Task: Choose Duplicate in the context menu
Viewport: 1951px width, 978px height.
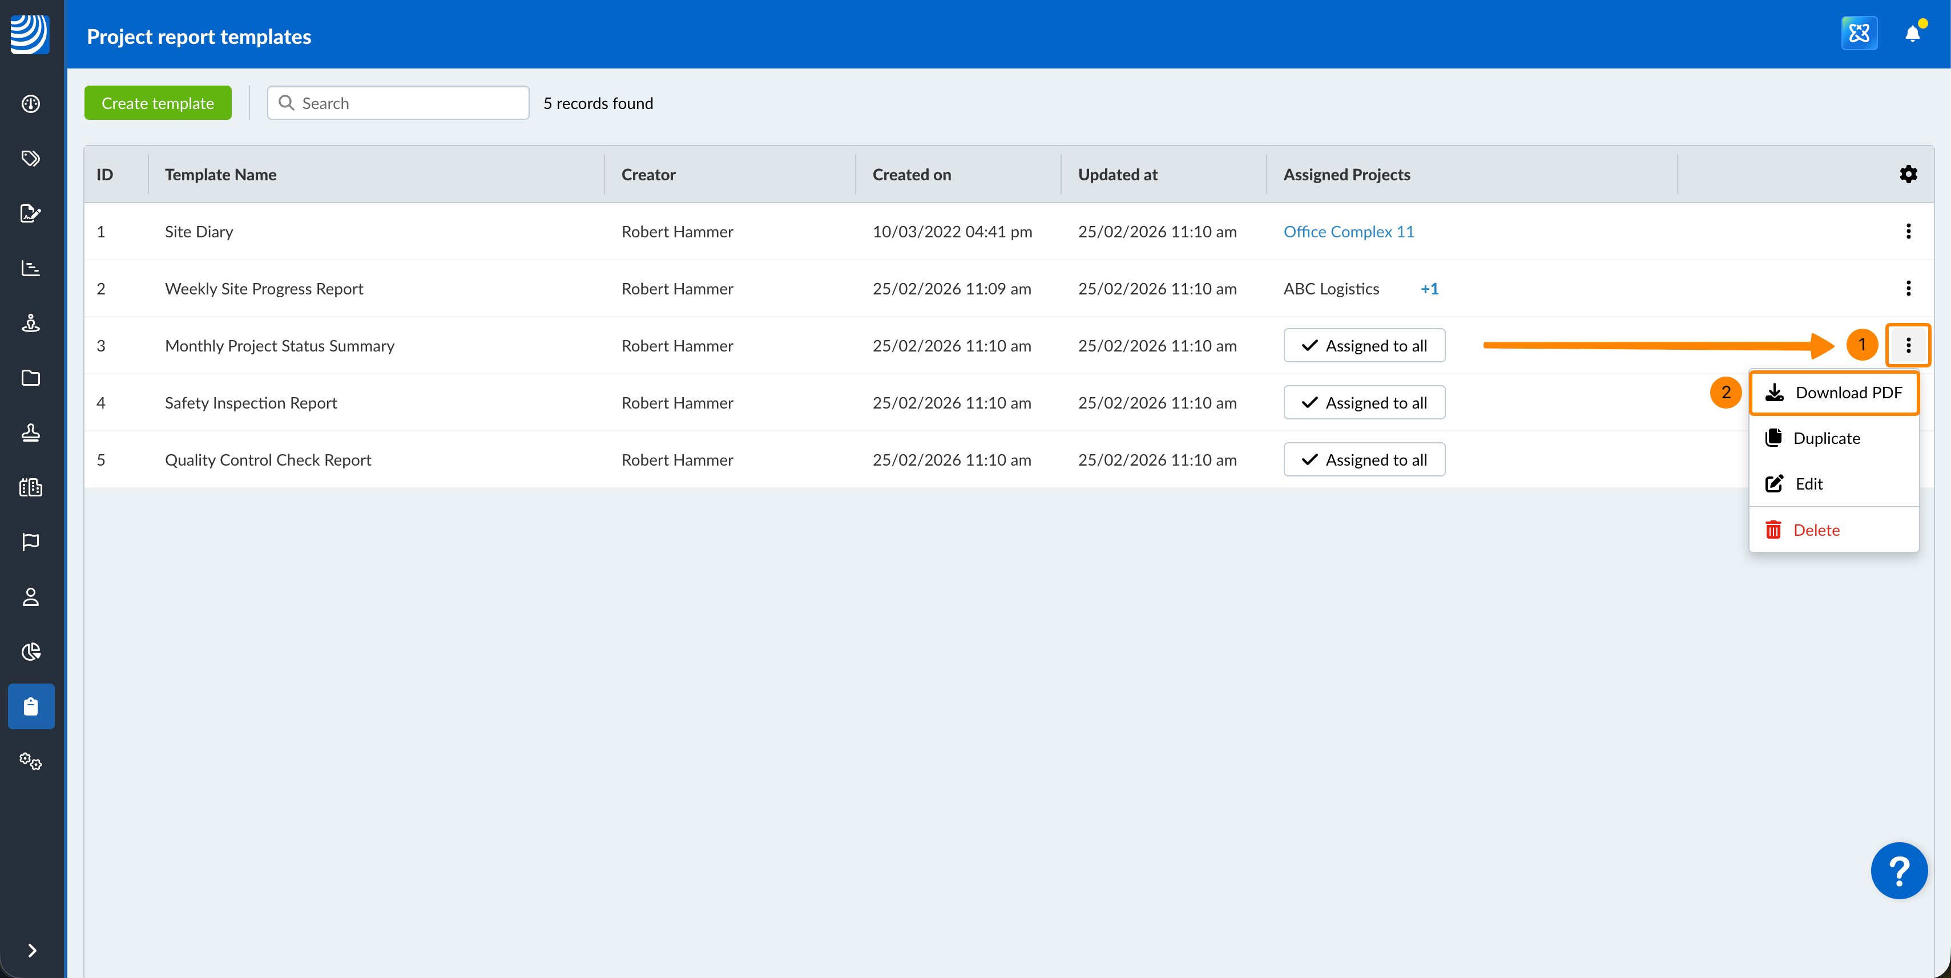Action: click(x=1825, y=438)
